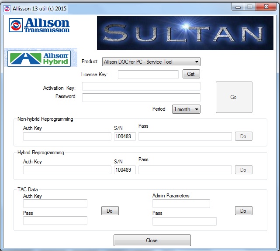Focus the License Key input field
Viewport: 280px width, 251px height.
coord(148,74)
